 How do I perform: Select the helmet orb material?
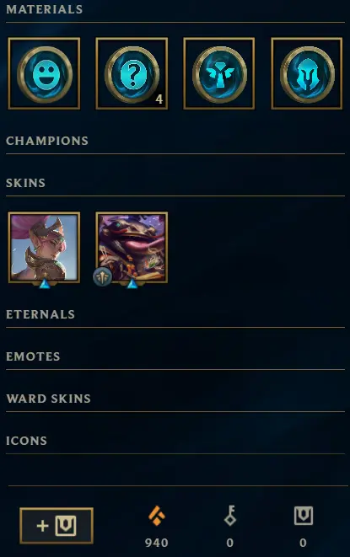307,73
